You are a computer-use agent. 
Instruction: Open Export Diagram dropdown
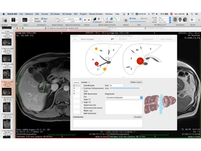pyautogui.click(x=168, y=39)
